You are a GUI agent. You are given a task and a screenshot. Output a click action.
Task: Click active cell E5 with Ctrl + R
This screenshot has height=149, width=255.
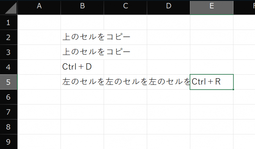tap(211, 82)
